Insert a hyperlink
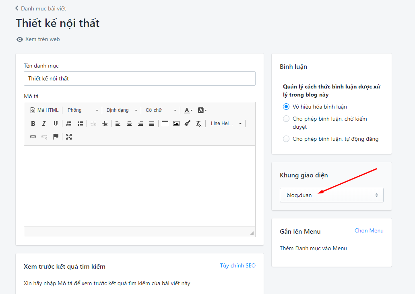 pyautogui.click(x=33, y=137)
